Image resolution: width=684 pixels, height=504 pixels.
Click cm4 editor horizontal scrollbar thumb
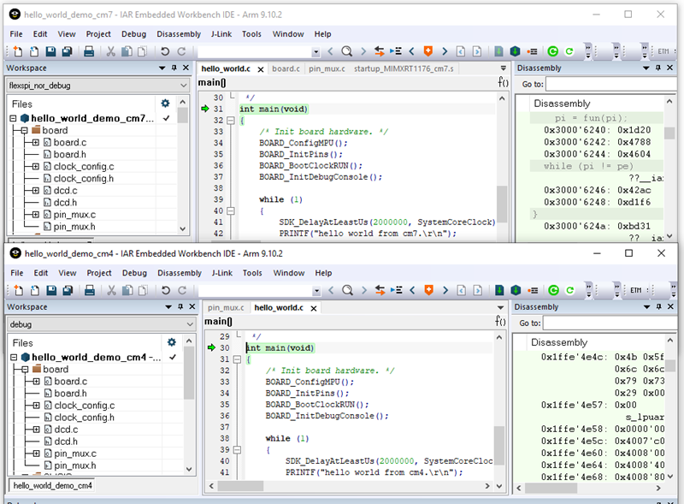[240, 486]
